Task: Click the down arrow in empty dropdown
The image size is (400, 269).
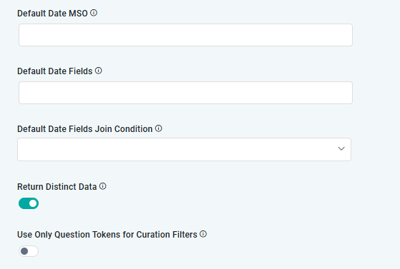Action: click(x=341, y=148)
